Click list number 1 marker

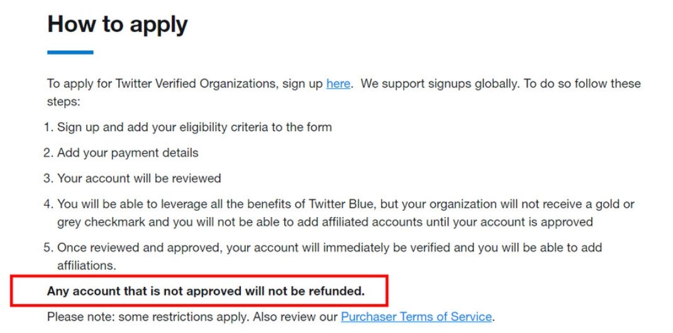tap(48, 127)
